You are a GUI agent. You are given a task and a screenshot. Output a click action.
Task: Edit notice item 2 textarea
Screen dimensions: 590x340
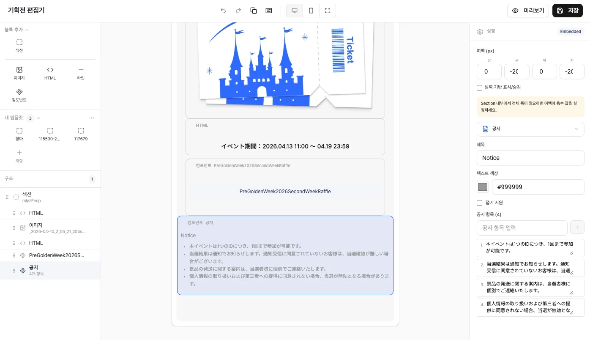(530, 268)
